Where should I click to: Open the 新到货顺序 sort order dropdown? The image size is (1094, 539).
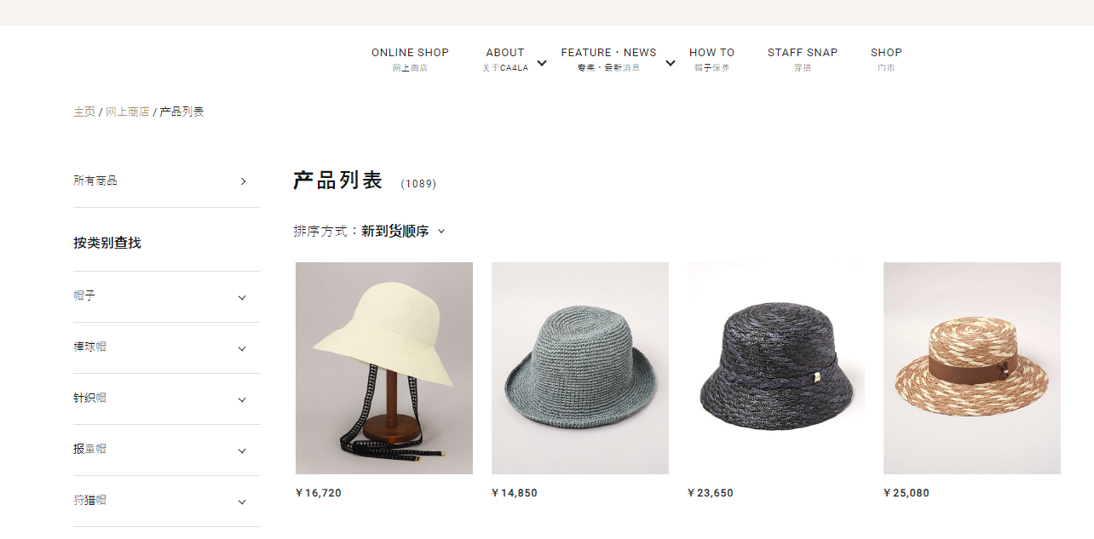click(403, 231)
